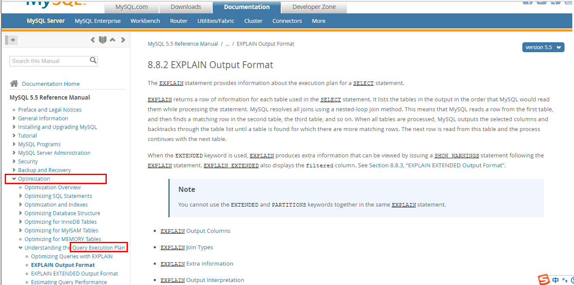Expand Optimizing SQL Statements arrow
Screen dimensions: 574x285
21,196
